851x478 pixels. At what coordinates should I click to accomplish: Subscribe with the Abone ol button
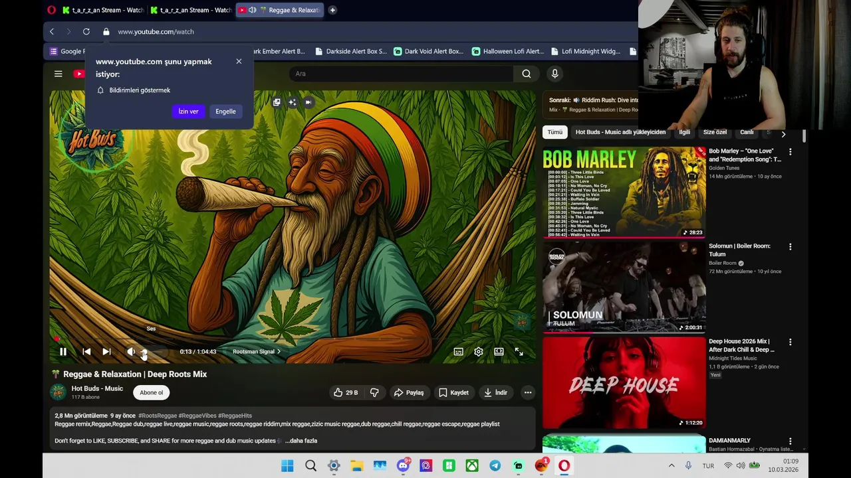point(151,392)
